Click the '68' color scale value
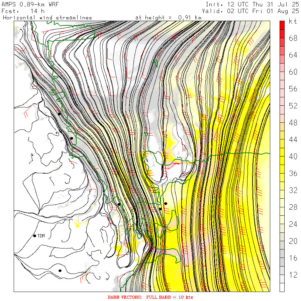Image resolution: width=301 pixels, height=301 pixels. pos(293,38)
